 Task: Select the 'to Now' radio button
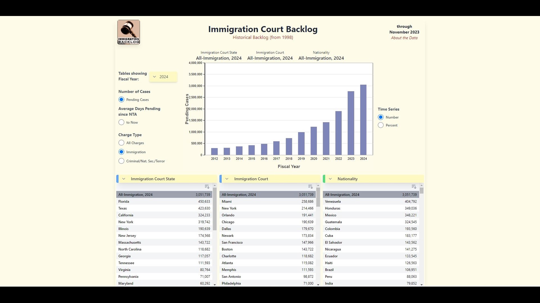pyautogui.click(x=121, y=122)
